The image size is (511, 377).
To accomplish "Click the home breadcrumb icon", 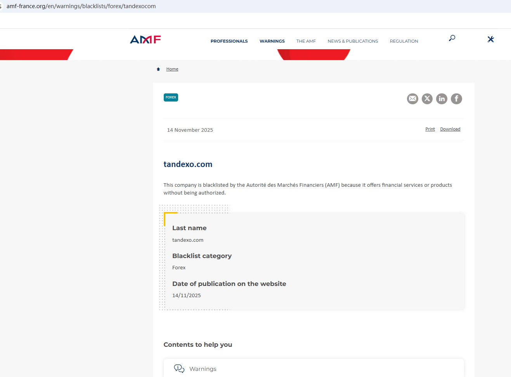I will pyautogui.click(x=158, y=69).
